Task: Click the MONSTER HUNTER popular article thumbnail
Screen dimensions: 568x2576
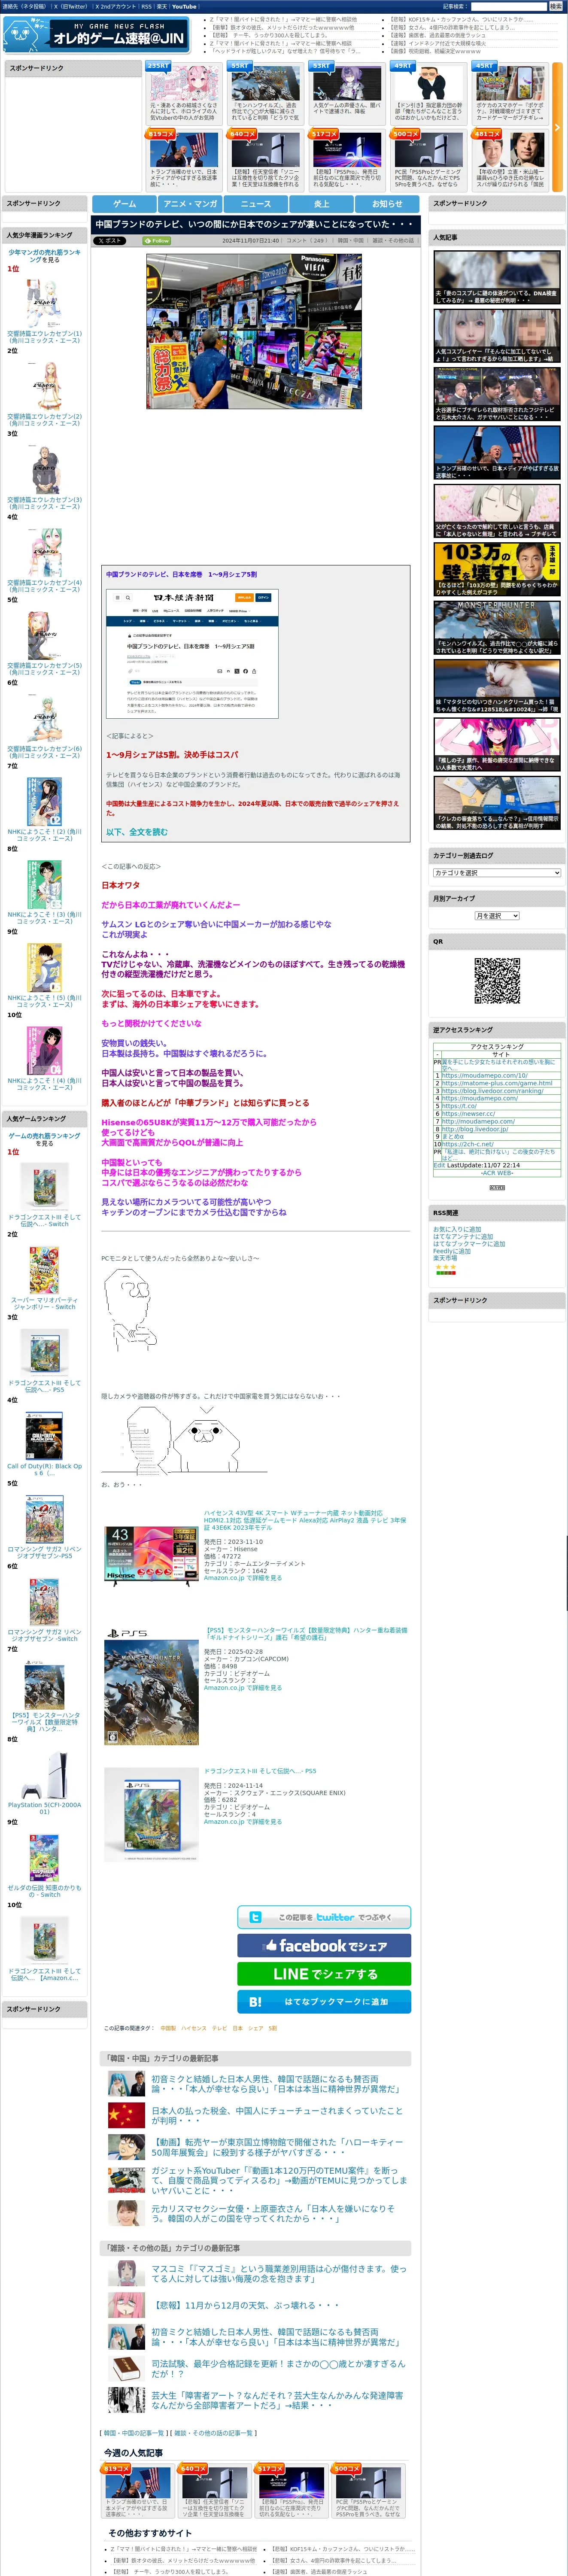Action: point(497,628)
